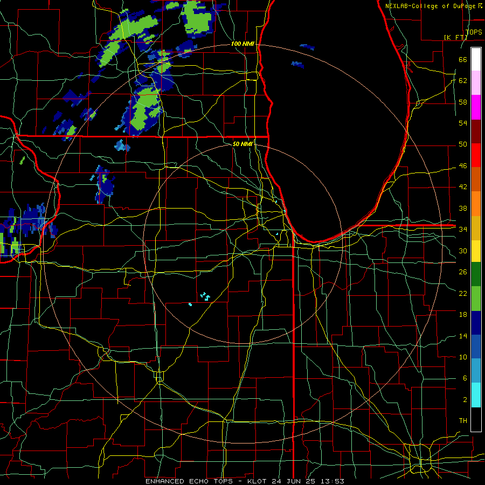Click the "2" legend value
This screenshot has width=485, height=485.
[465, 400]
